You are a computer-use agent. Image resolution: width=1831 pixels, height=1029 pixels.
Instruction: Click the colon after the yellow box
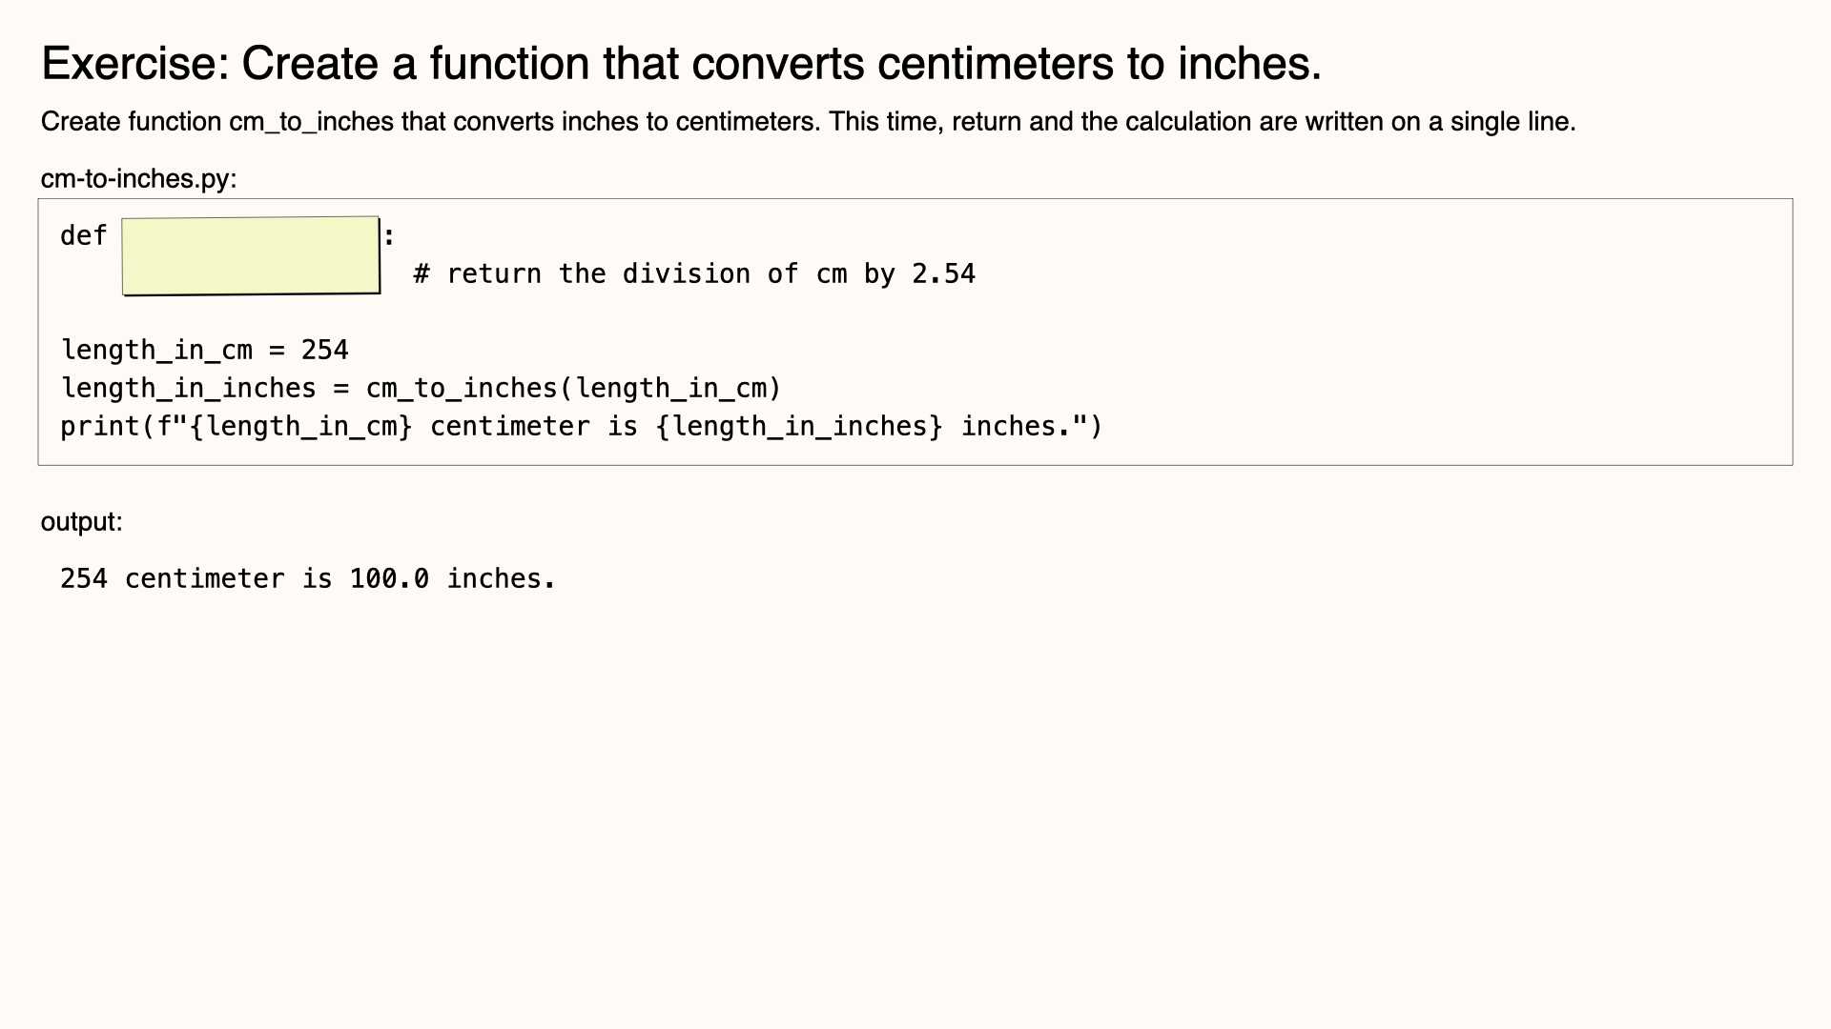(389, 235)
